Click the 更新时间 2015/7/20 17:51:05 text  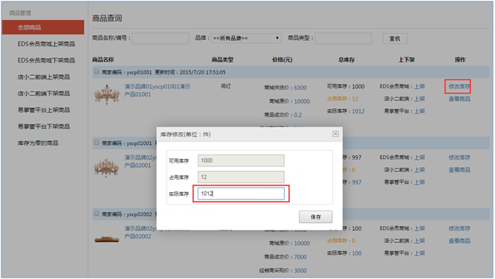click(x=190, y=72)
